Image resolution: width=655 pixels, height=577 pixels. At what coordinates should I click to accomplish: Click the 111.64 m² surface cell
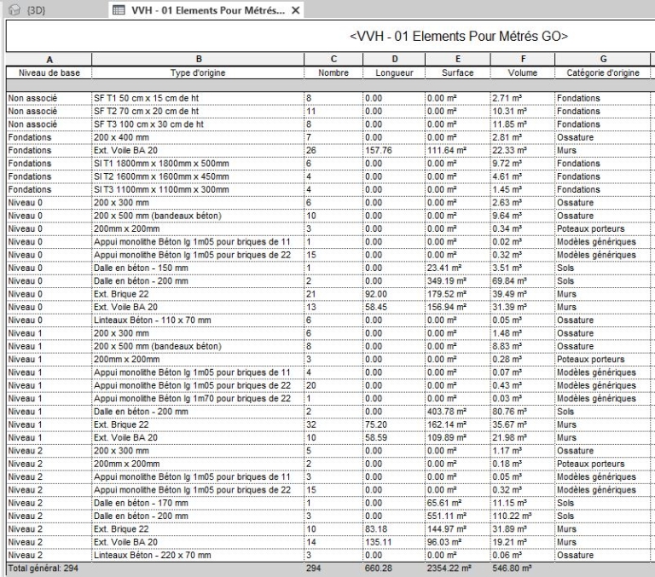pos(458,150)
